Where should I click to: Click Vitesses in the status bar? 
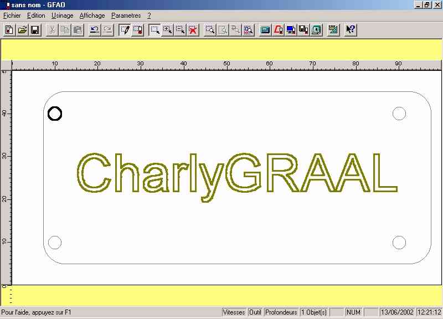(234, 312)
